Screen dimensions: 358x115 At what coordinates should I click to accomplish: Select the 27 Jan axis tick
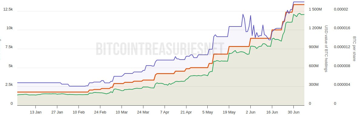coord(57,112)
